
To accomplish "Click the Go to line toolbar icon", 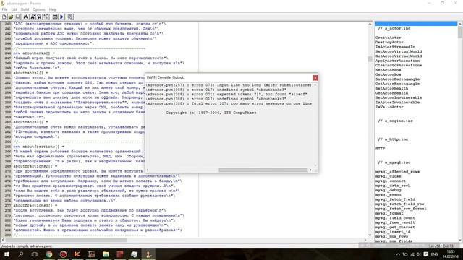I will coord(46,17).
